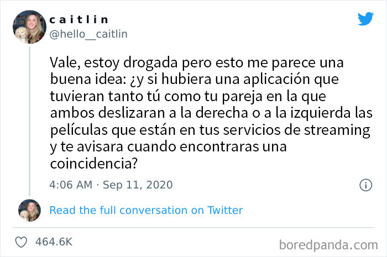Open caitlin's large profile avatar
The width and height of the screenshot is (387, 257).
[28, 27]
